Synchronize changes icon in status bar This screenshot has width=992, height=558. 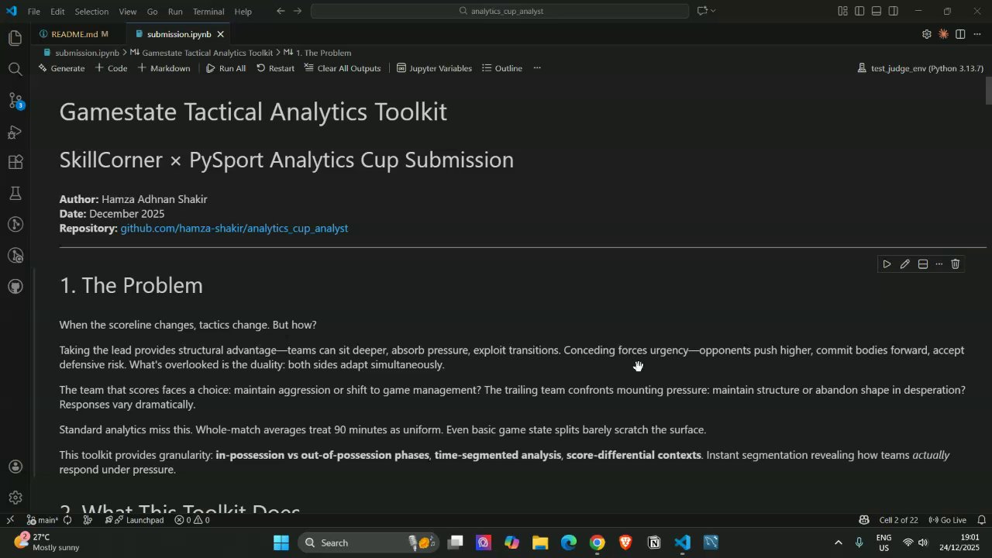(x=67, y=520)
